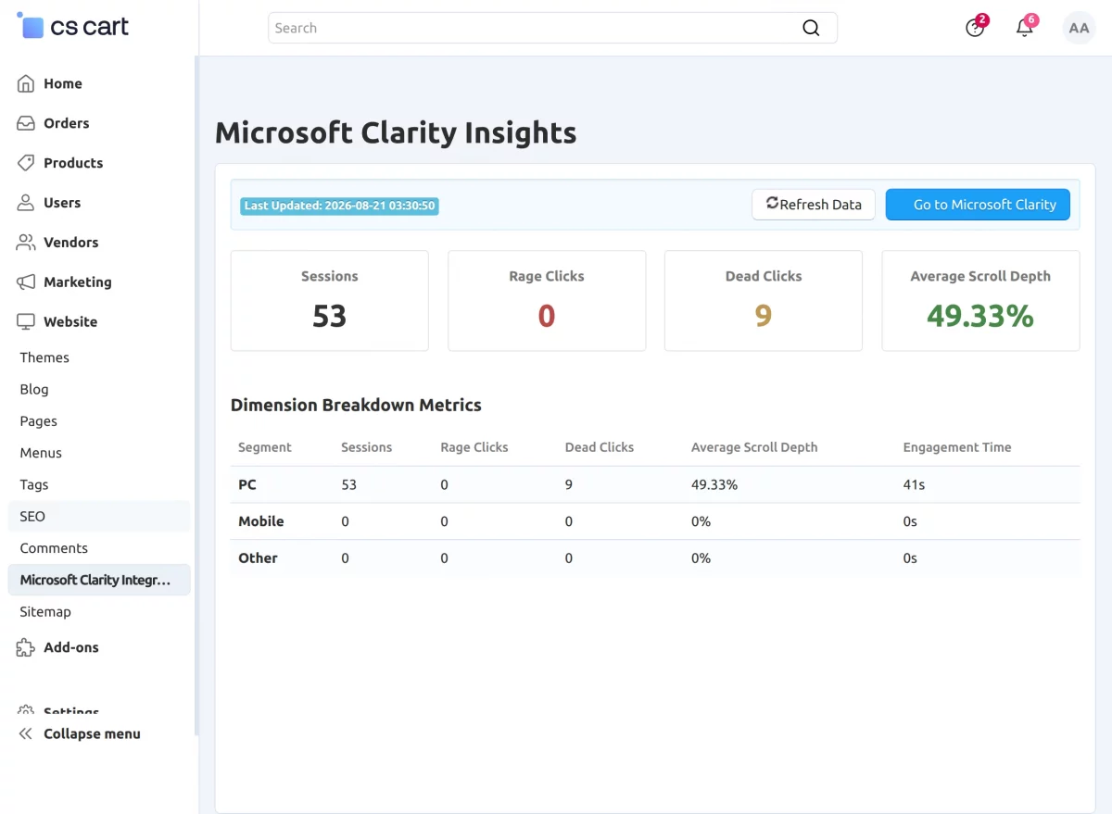1112x814 pixels.
Task: Focus the Search input field
Action: (x=552, y=28)
